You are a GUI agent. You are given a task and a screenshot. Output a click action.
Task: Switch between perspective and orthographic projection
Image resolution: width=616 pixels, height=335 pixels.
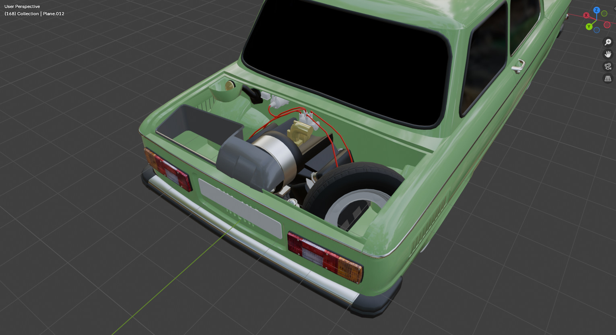pos(608,79)
